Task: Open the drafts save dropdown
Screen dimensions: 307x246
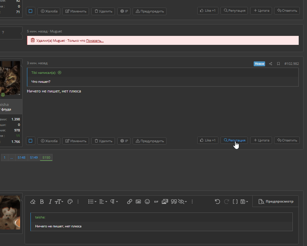Action: click(x=244, y=201)
